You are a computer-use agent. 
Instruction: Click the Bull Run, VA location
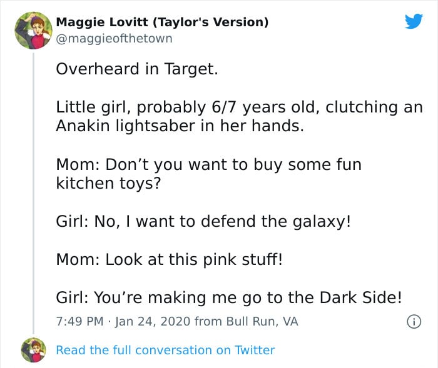pyautogui.click(x=262, y=321)
